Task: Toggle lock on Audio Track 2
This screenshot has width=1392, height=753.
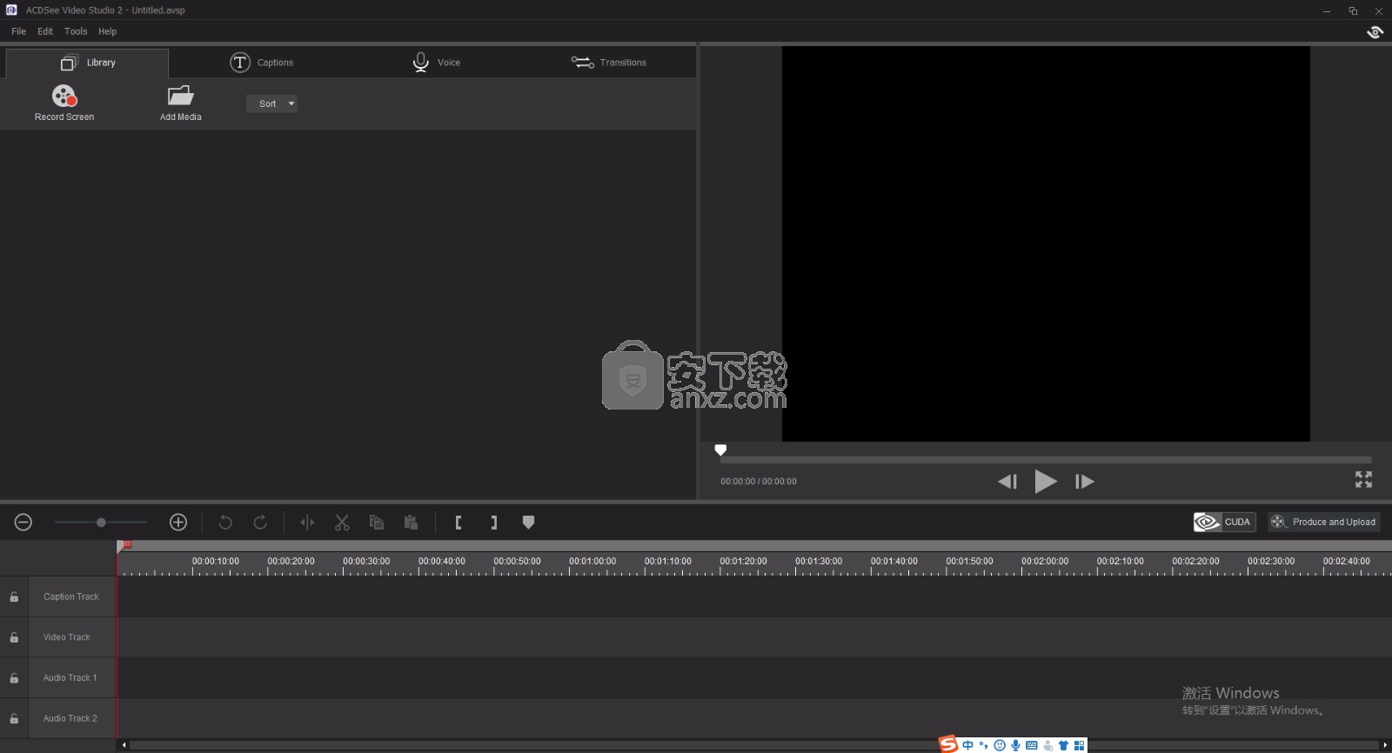Action: [14, 718]
